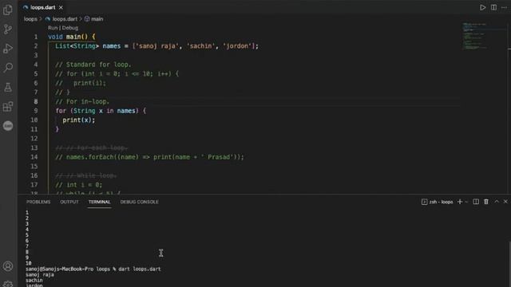Split the editor to the right
The height and width of the screenshot is (287, 511).
coord(493,7)
